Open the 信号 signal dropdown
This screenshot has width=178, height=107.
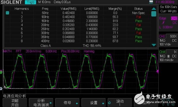pyautogui.click(x=67, y=103)
